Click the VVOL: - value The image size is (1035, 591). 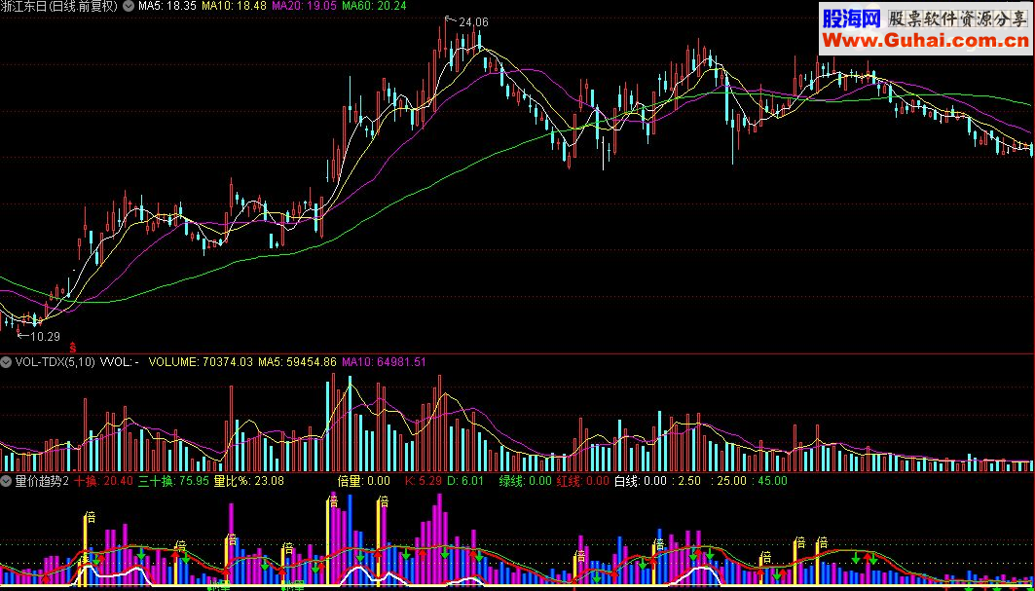(120, 362)
